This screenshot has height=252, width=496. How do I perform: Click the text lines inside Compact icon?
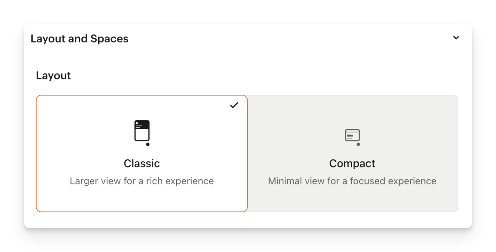350,136
